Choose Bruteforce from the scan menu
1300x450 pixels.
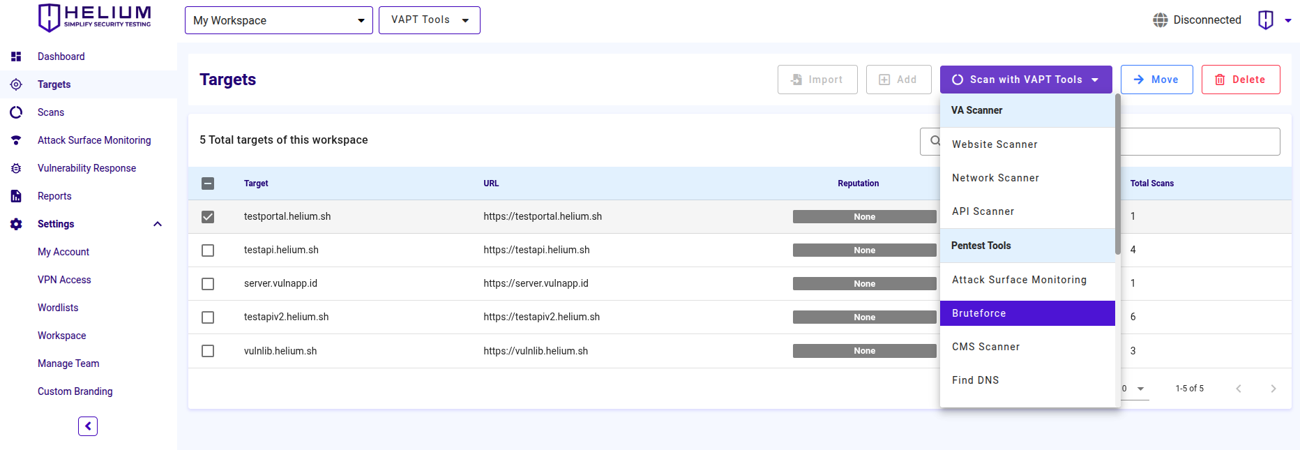tap(1027, 313)
